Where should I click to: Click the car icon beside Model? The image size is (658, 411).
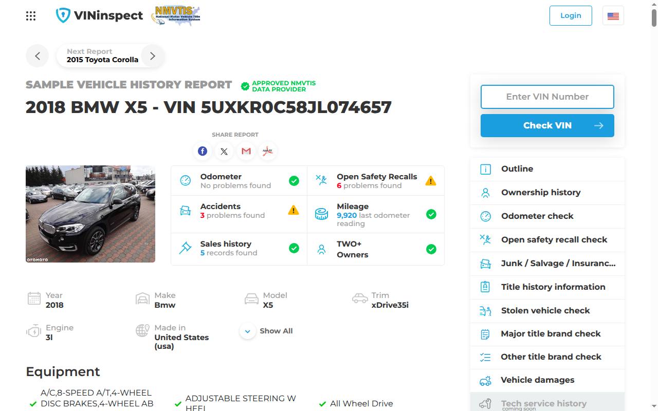(x=251, y=299)
